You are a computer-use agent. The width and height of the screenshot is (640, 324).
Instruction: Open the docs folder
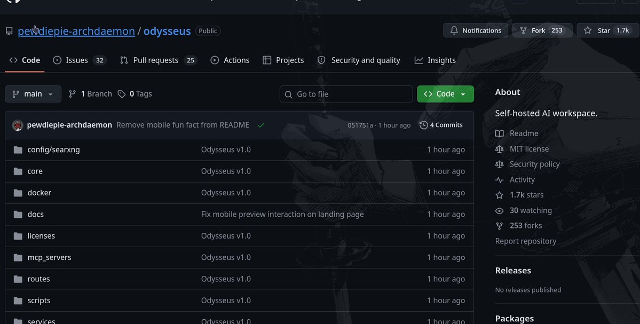pos(36,214)
